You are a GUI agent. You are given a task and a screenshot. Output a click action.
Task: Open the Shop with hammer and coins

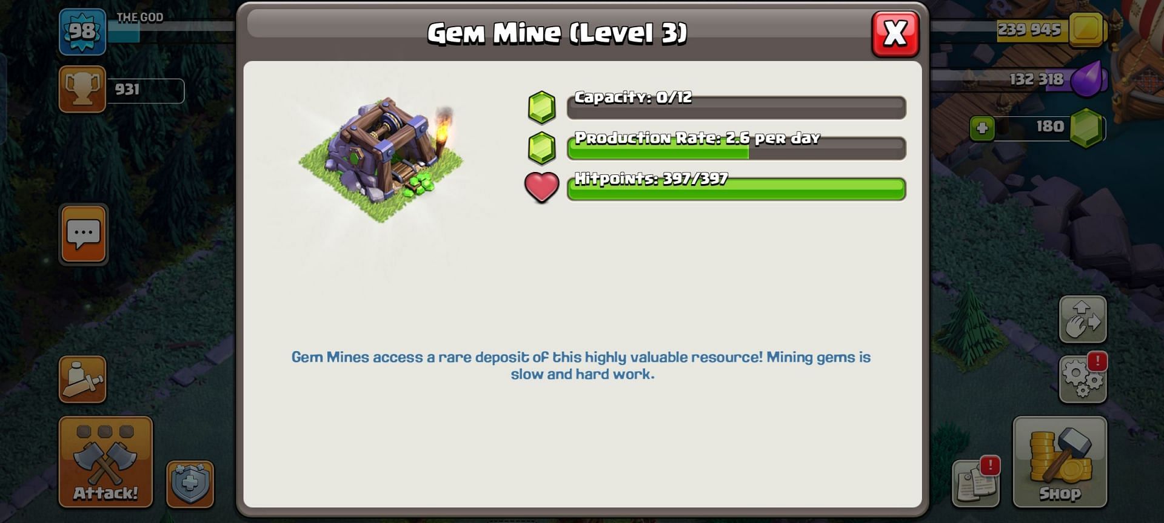click(1060, 462)
